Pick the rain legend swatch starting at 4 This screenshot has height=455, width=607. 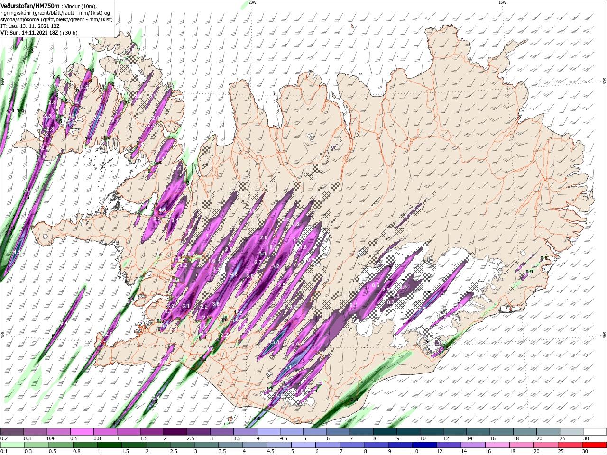(255, 445)
